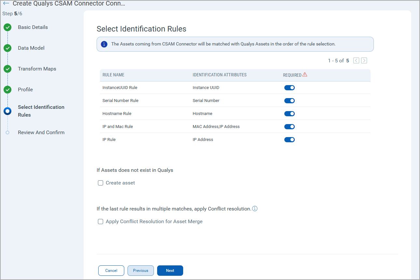Cancel the connector creation

click(111, 270)
